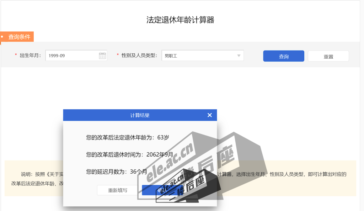Viewport: 364px width, 211px height.
Task: Focus the 出生年月 input showing 1999-09
Action: click(x=71, y=56)
